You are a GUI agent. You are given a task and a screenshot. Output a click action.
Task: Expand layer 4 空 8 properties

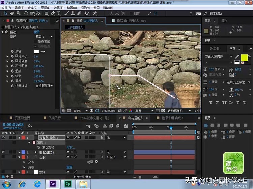click(19, 172)
